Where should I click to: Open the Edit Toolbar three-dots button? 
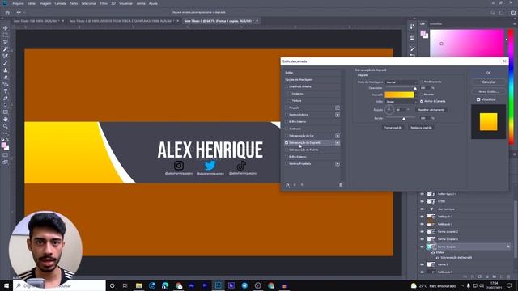pos(6,133)
